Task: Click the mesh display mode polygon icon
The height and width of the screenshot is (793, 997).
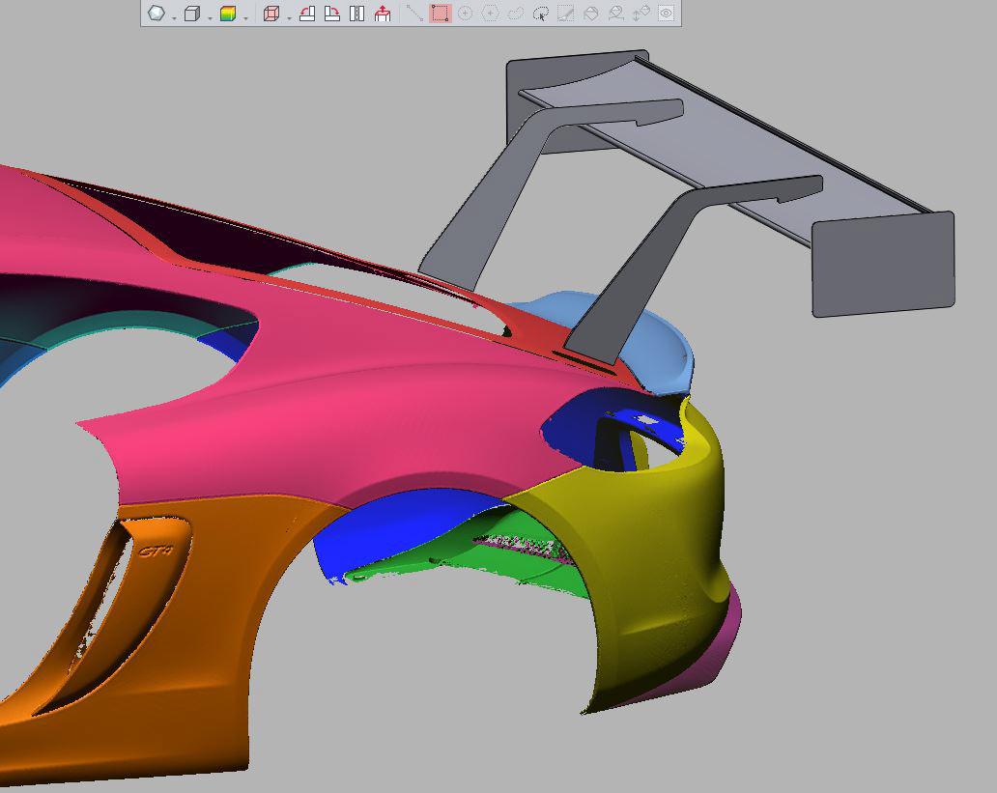Action: coord(157,14)
